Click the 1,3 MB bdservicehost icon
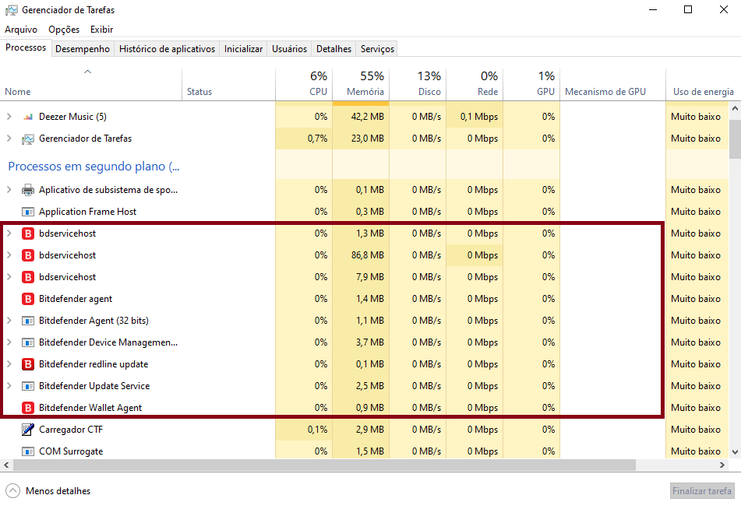741x509 pixels. 28,233
